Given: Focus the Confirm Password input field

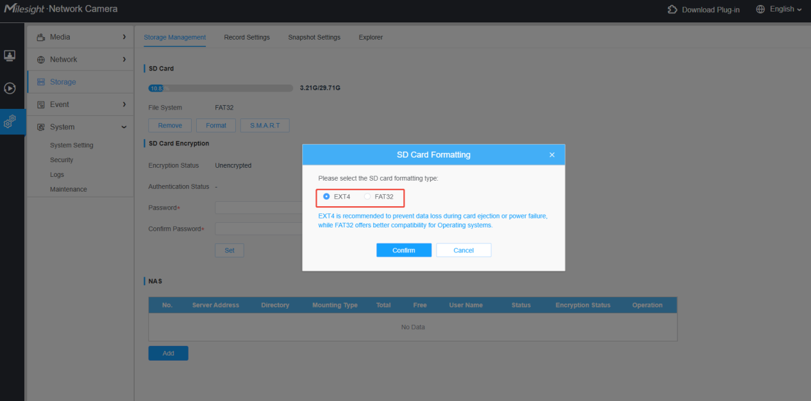Looking at the screenshot, I should coord(258,229).
